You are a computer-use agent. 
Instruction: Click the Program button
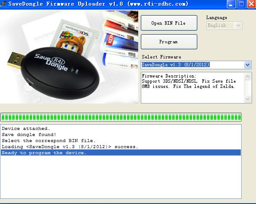coord(169,42)
